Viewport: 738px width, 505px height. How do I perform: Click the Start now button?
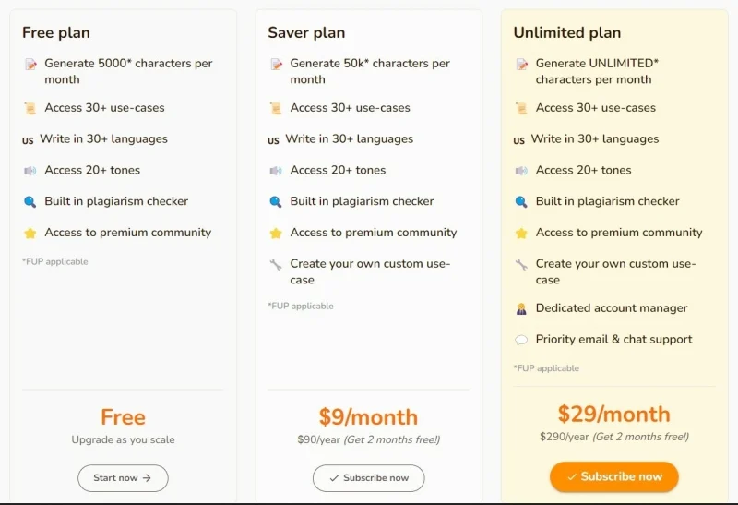point(123,478)
